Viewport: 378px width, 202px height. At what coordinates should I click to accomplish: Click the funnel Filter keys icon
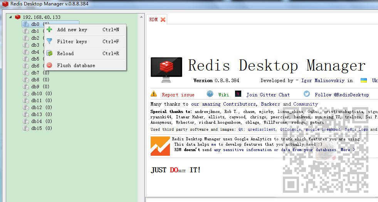click(x=49, y=41)
